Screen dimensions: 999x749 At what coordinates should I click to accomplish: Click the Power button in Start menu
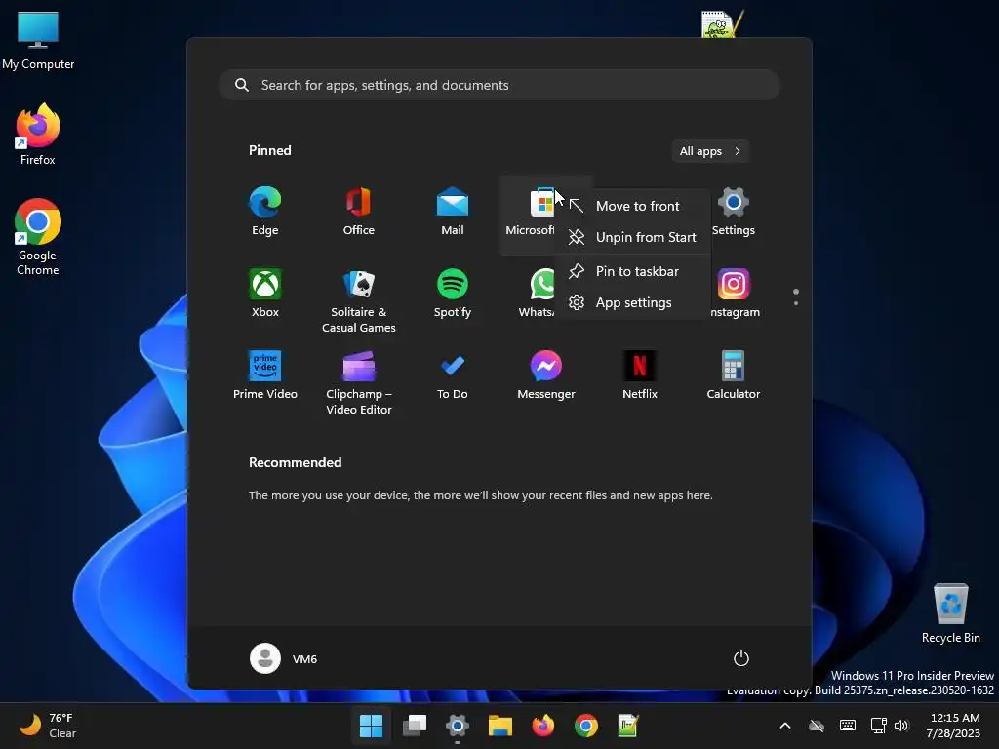point(741,658)
